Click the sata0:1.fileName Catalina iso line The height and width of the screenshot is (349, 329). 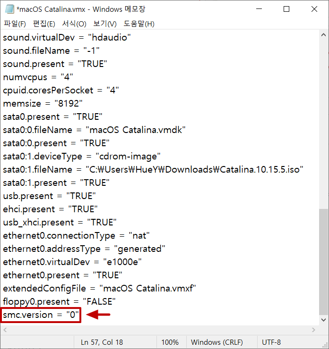[x=153, y=170]
